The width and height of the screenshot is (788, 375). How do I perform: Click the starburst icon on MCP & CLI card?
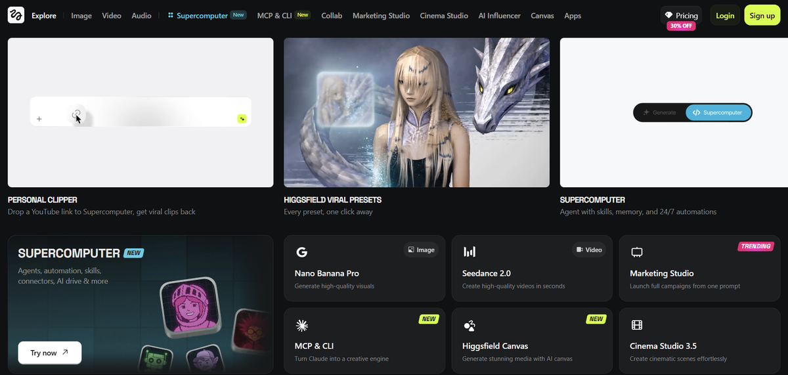302,324
